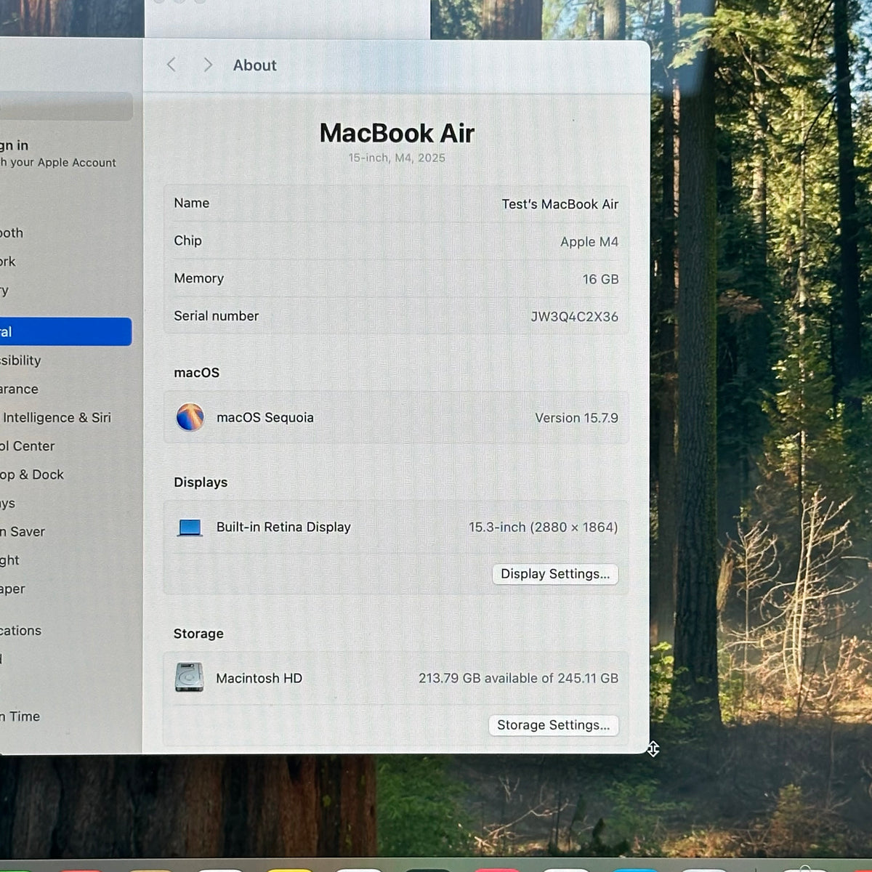Open Screen Time in the sidebar
The width and height of the screenshot is (872, 872).
coord(20,716)
